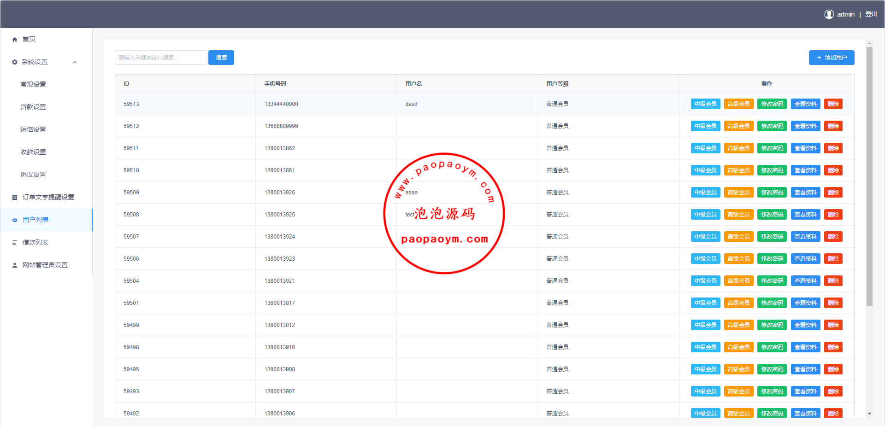Click the user list icon in sidebar
This screenshot has width=885, height=426.
pyautogui.click(x=15, y=220)
